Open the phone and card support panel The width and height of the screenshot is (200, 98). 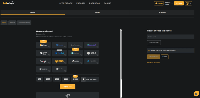click(67, 95)
